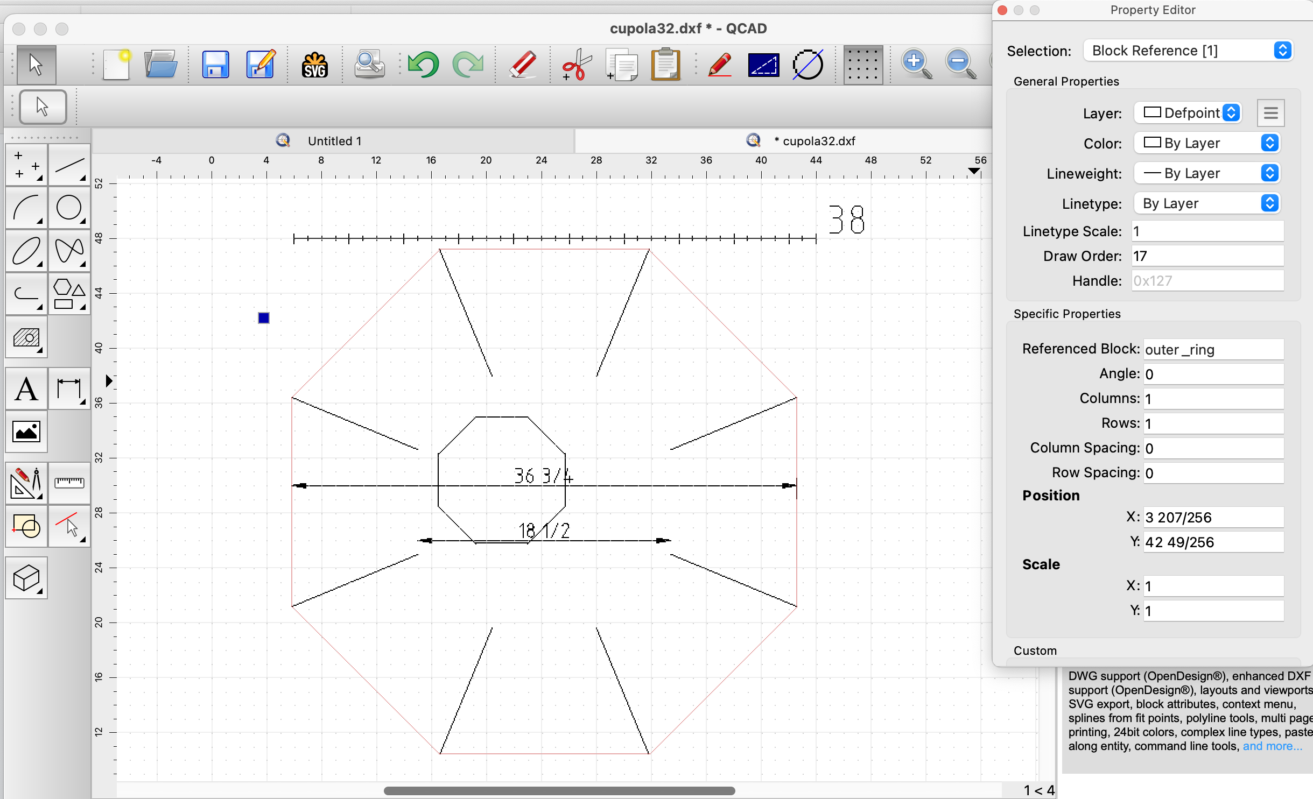Click the Linetype Scale input field

click(x=1207, y=231)
